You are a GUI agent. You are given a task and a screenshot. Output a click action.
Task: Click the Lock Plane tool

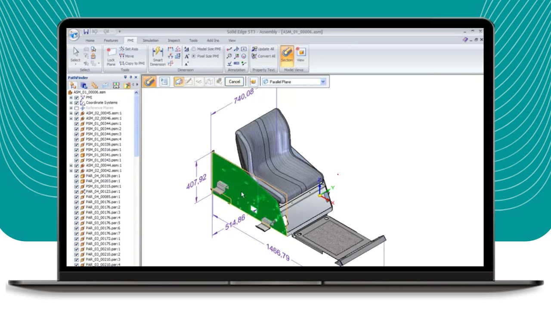point(111,57)
